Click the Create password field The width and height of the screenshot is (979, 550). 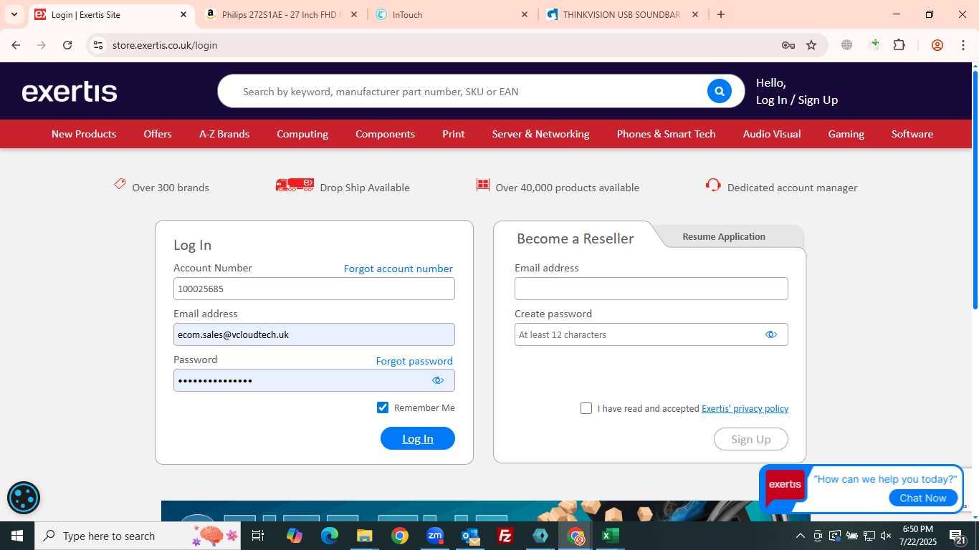pyautogui.click(x=651, y=334)
